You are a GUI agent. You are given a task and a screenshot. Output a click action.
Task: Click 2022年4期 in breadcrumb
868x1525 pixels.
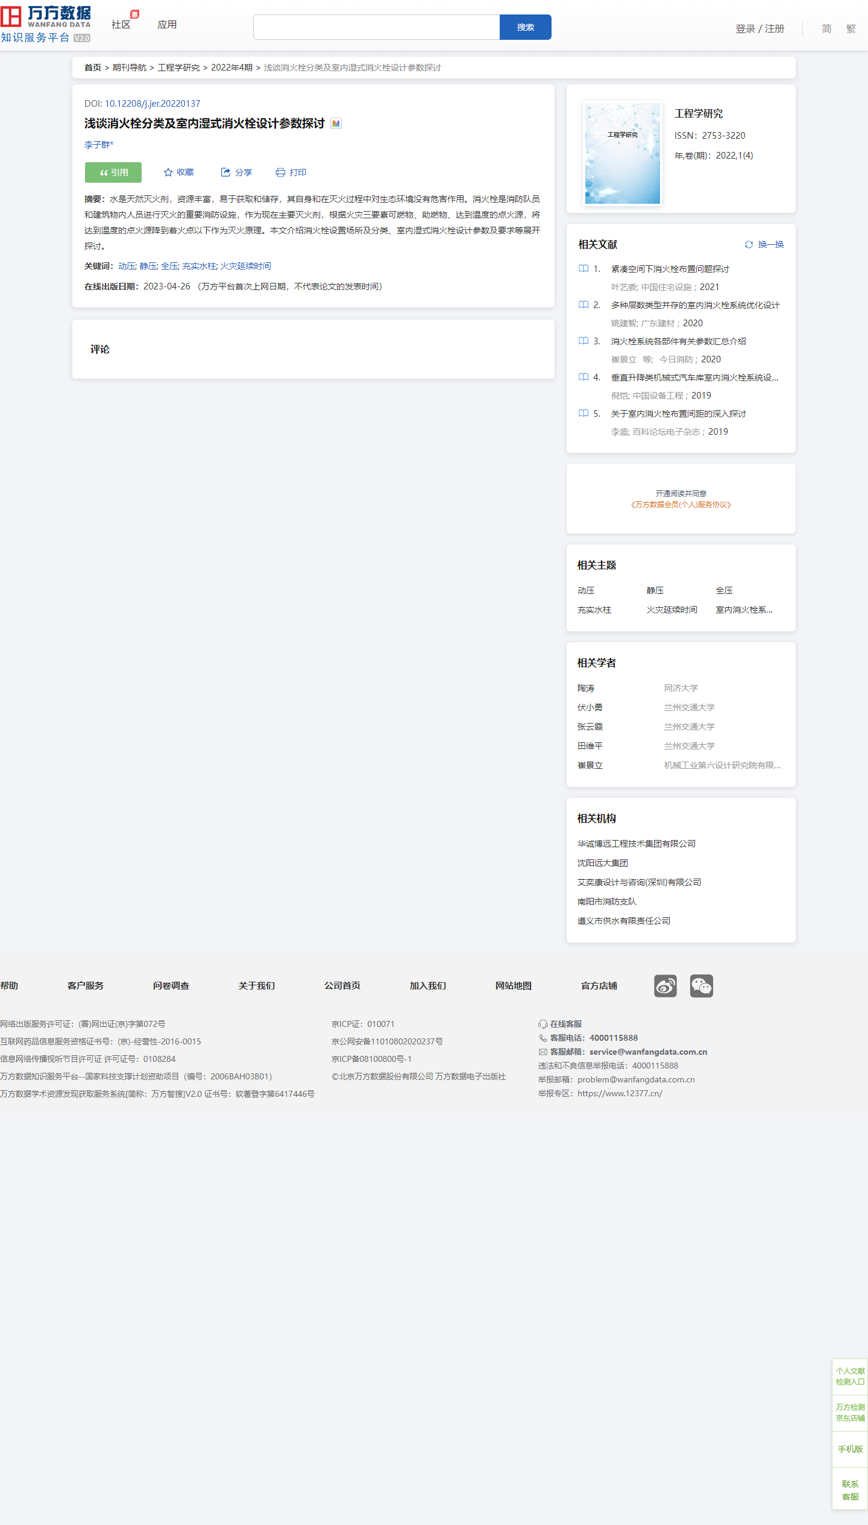[x=231, y=68]
